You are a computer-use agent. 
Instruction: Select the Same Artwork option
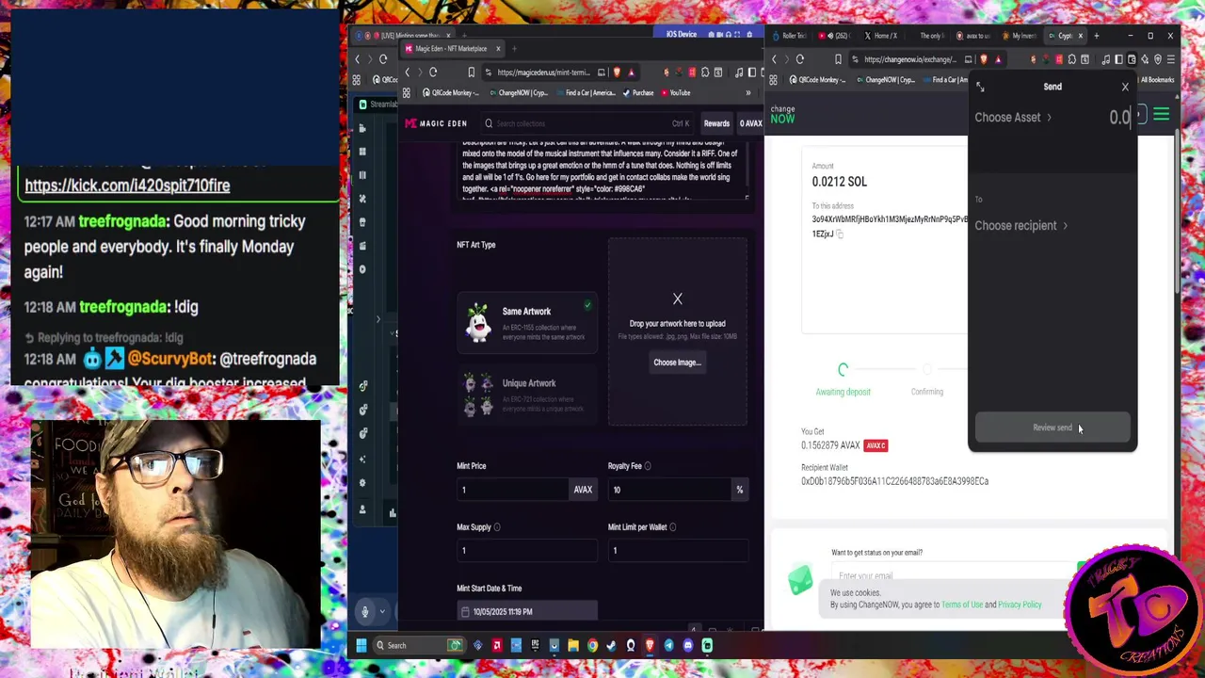coord(527,322)
